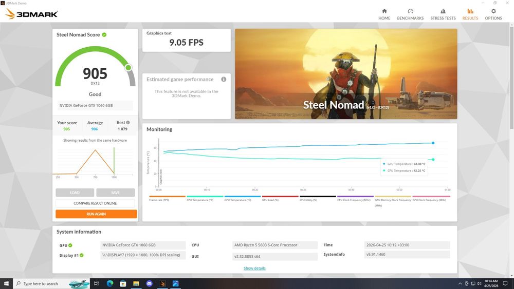
Task: Click the SystemInfo v5.91.1460 field
Action: tap(407, 254)
